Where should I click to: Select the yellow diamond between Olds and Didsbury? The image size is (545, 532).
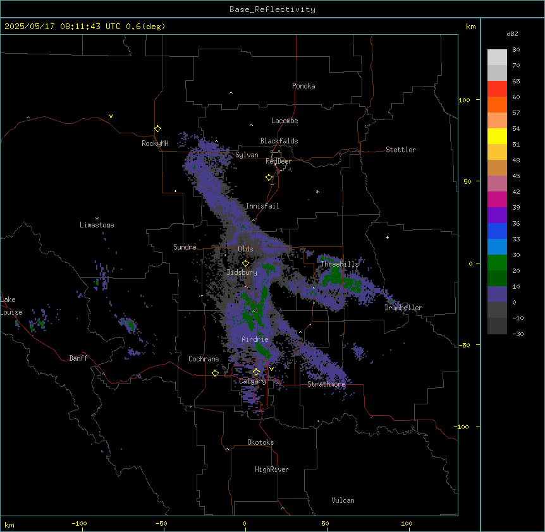(x=245, y=263)
